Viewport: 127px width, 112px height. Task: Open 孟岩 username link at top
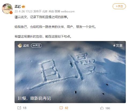(x=18, y=6)
